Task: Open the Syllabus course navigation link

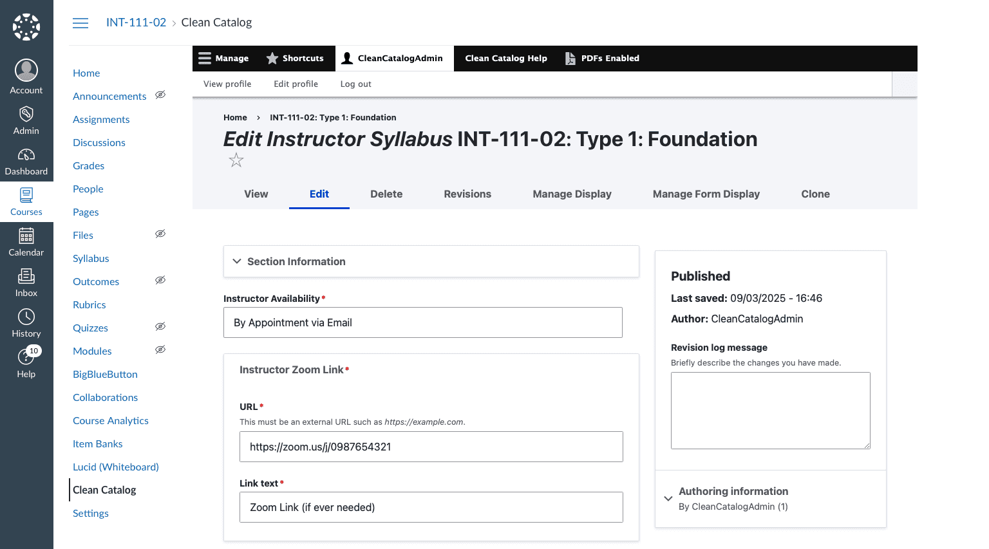Action: (x=91, y=259)
